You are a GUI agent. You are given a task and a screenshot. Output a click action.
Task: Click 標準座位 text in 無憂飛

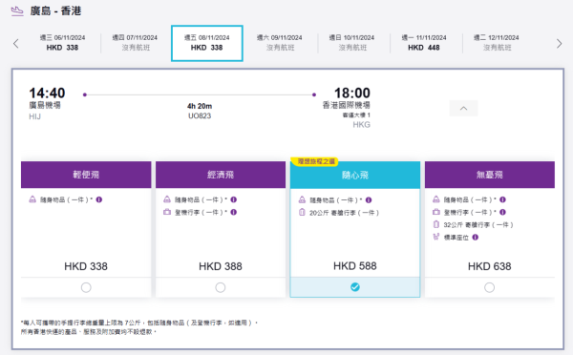tap(456, 238)
